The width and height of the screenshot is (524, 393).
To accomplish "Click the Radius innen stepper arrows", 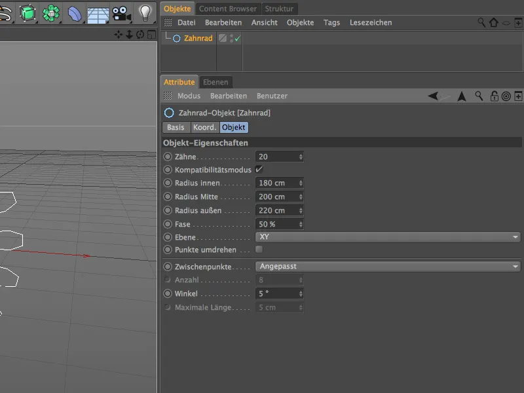I will [301, 183].
